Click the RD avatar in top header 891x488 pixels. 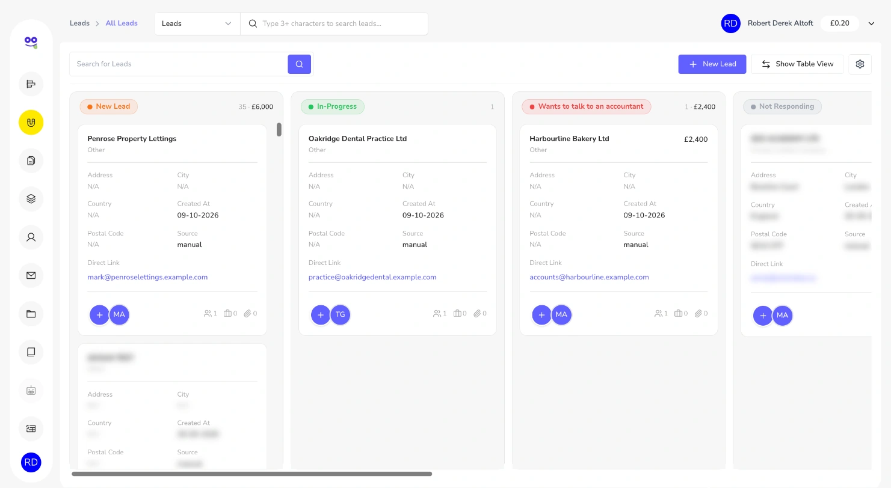[730, 23]
